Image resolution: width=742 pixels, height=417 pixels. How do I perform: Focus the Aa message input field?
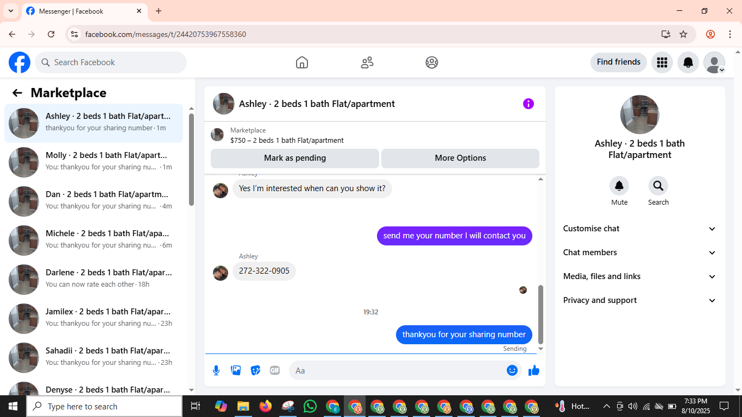coord(399,370)
